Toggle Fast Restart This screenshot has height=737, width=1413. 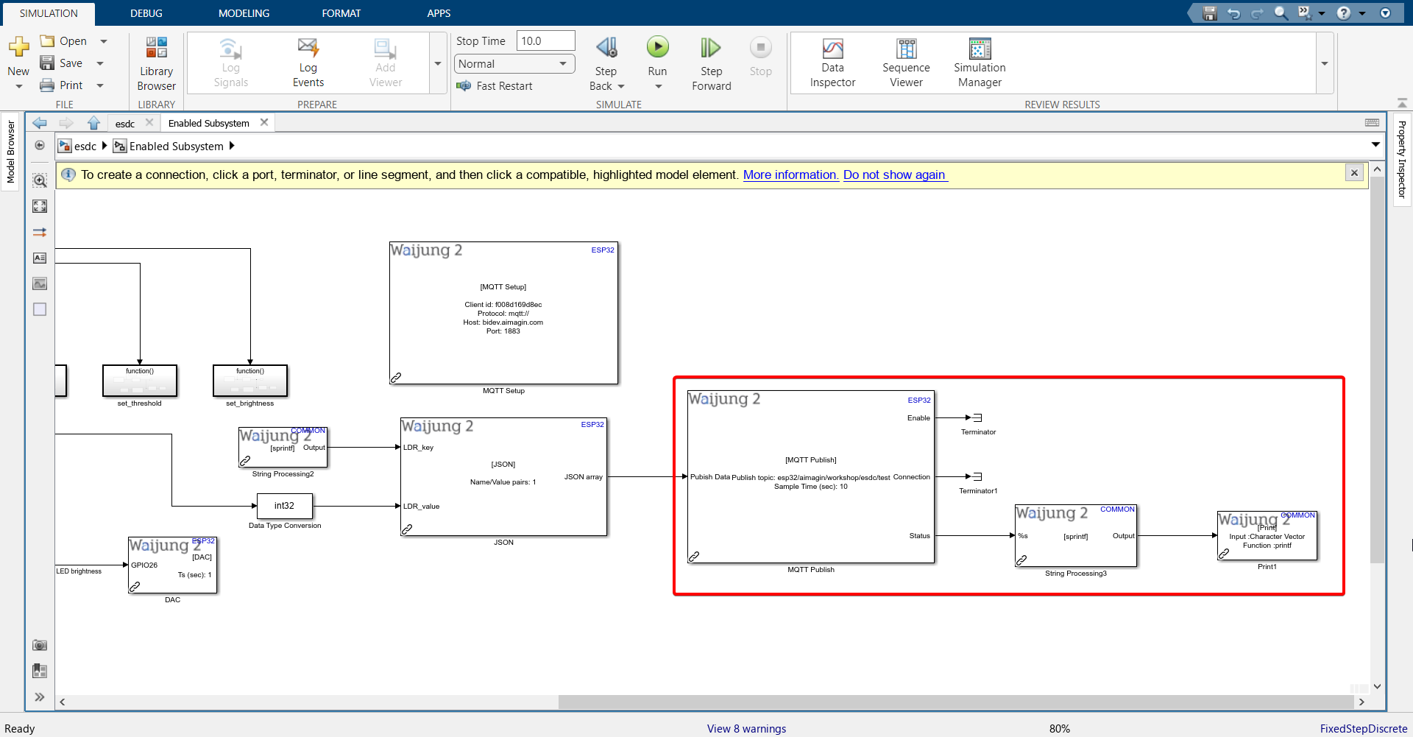tap(494, 86)
